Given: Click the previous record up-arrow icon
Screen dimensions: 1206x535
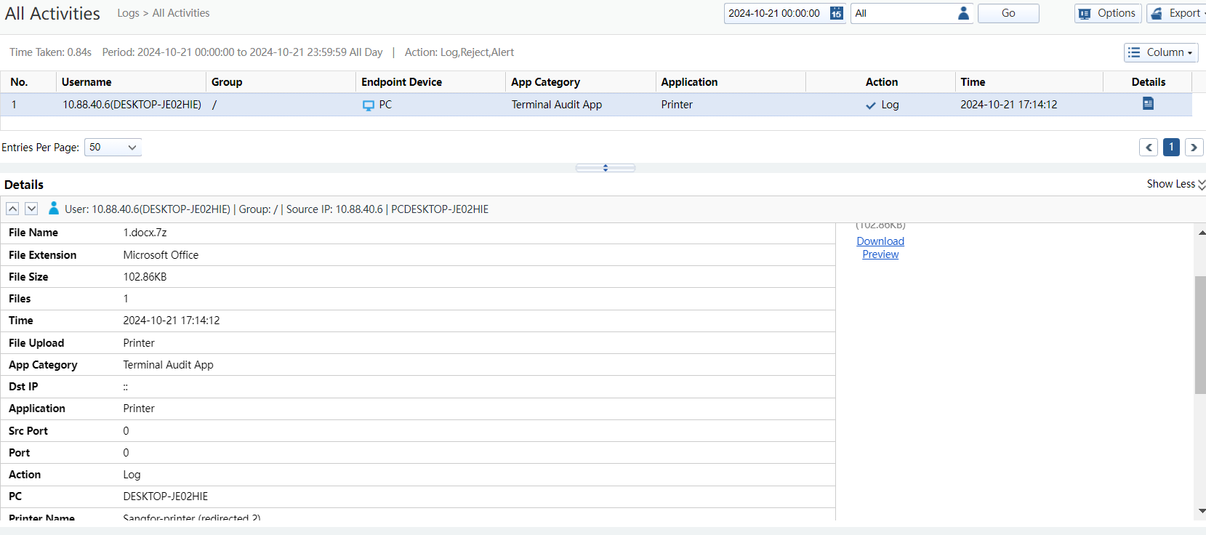Looking at the screenshot, I should tap(12, 209).
